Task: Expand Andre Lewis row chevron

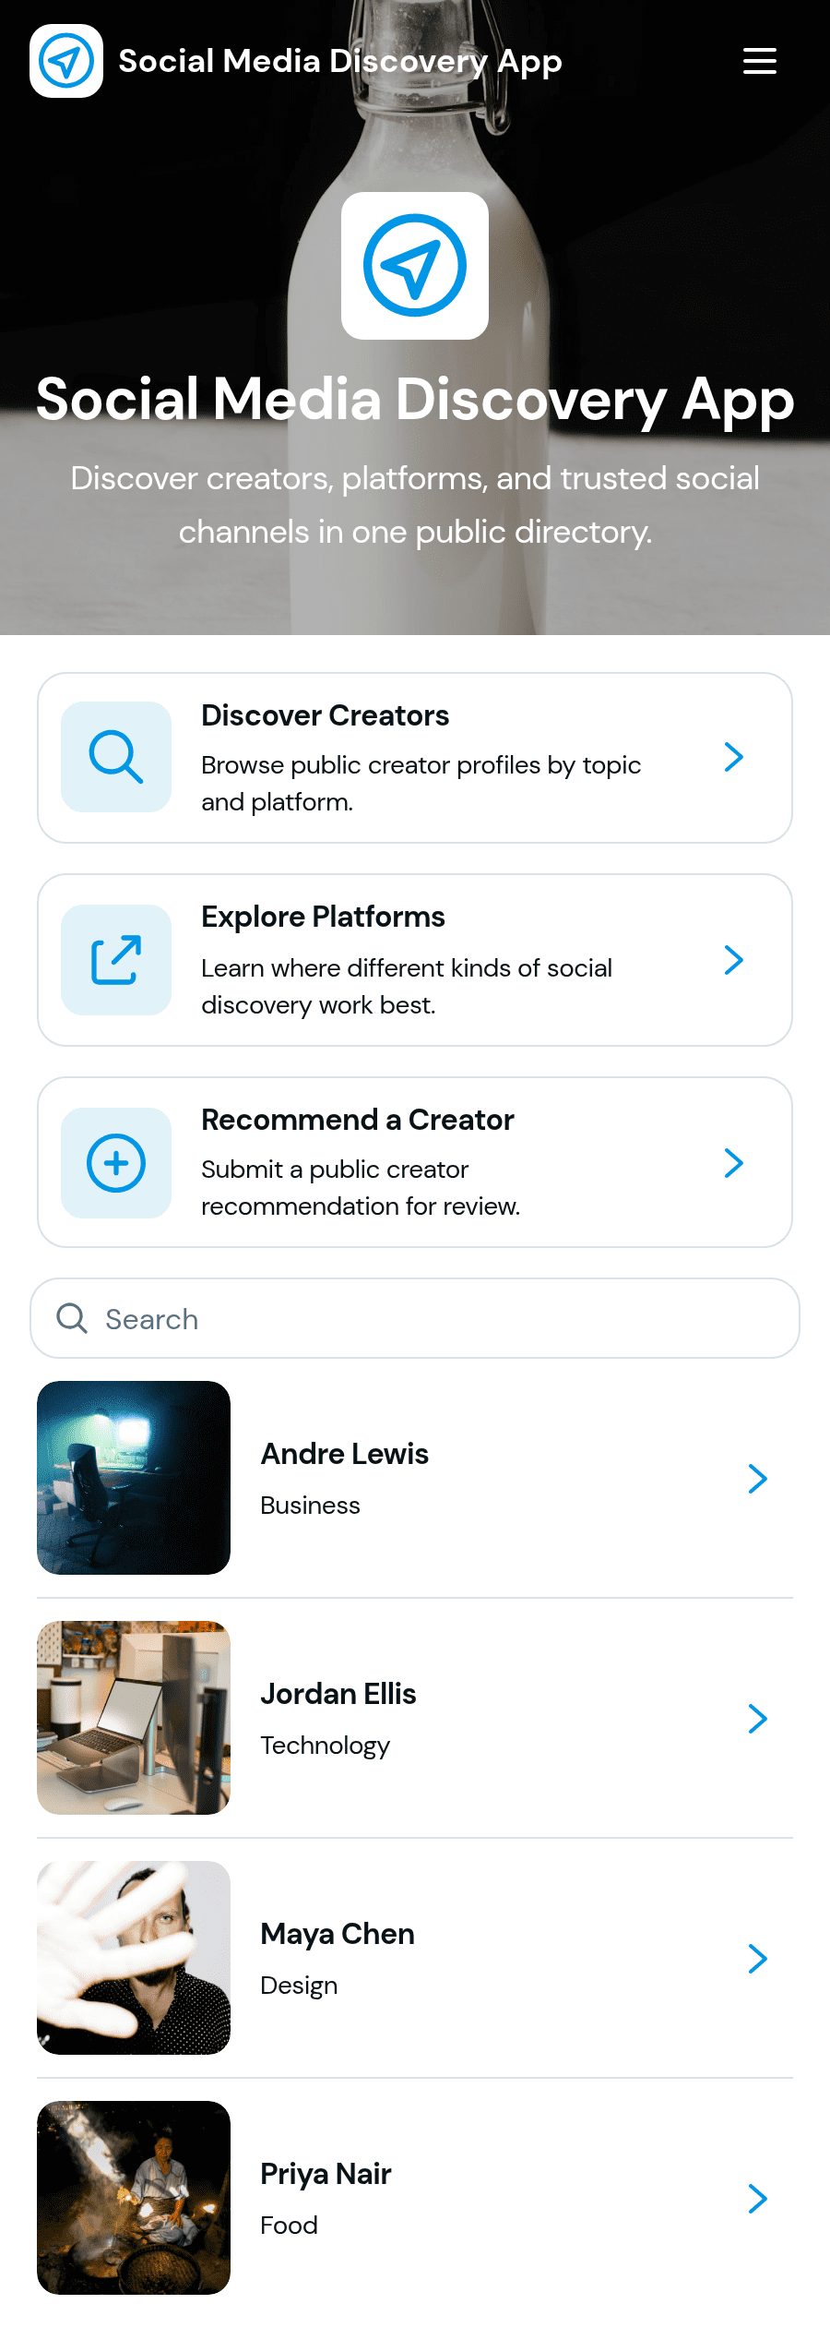Action: [x=758, y=1479]
